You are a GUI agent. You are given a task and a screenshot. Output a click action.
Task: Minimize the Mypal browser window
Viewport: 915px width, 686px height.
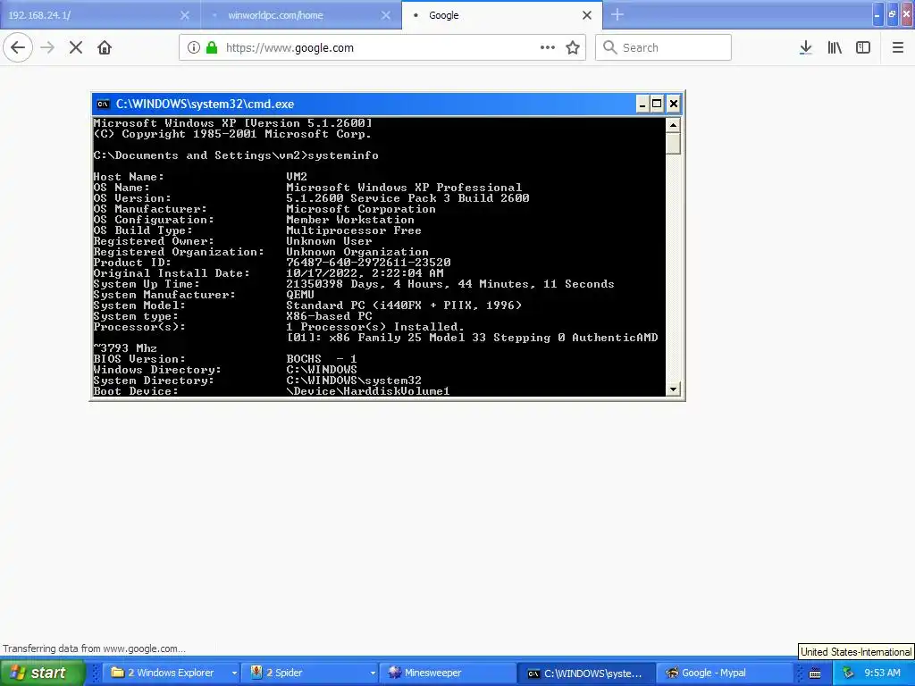877,15
